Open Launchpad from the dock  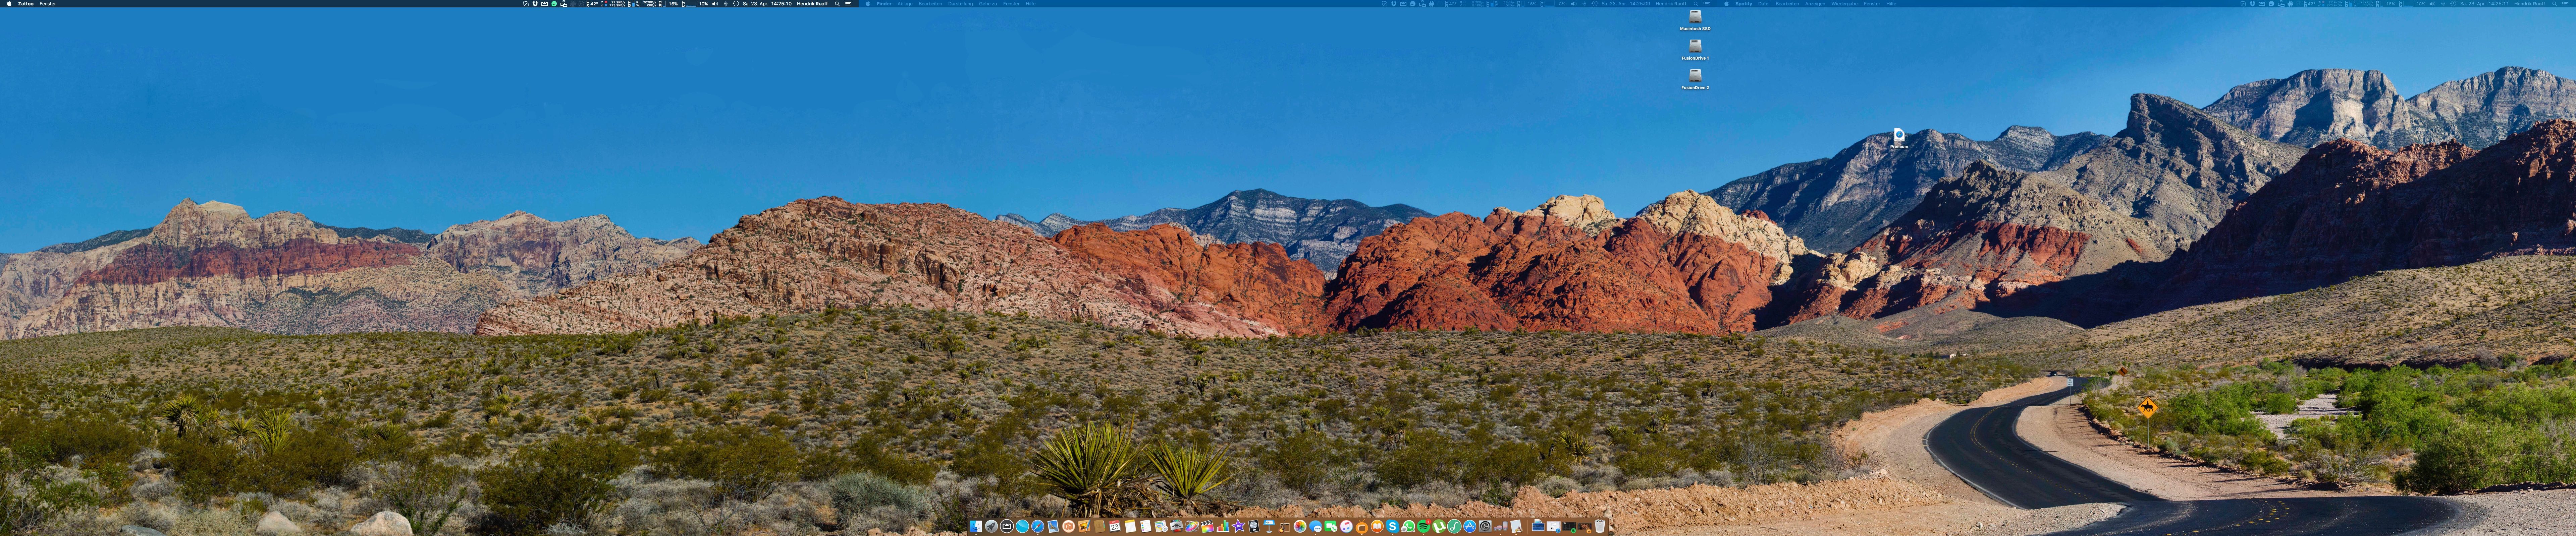991,526
